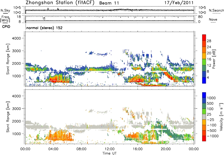
Task: Pick the yellow-orange segment of power colorbar
Action: pos(204,56)
